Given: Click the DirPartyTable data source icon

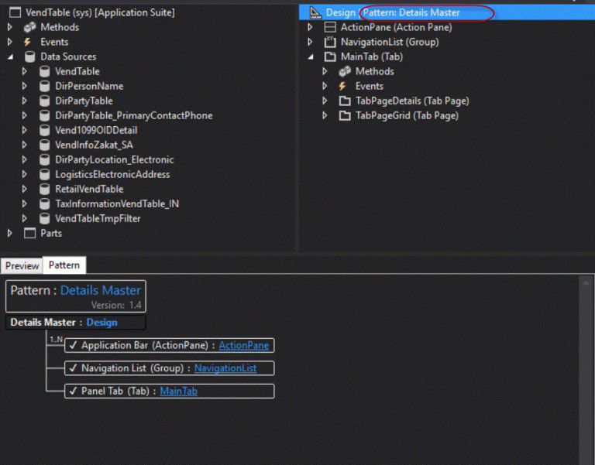Looking at the screenshot, I should click(44, 101).
